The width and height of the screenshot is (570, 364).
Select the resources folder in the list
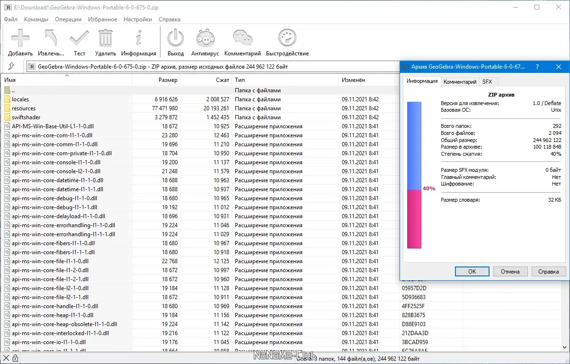tap(24, 108)
